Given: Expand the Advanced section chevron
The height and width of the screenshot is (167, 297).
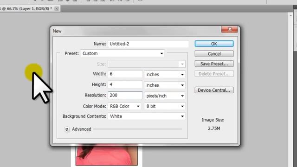Looking at the screenshot, I should click(x=67, y=129).
